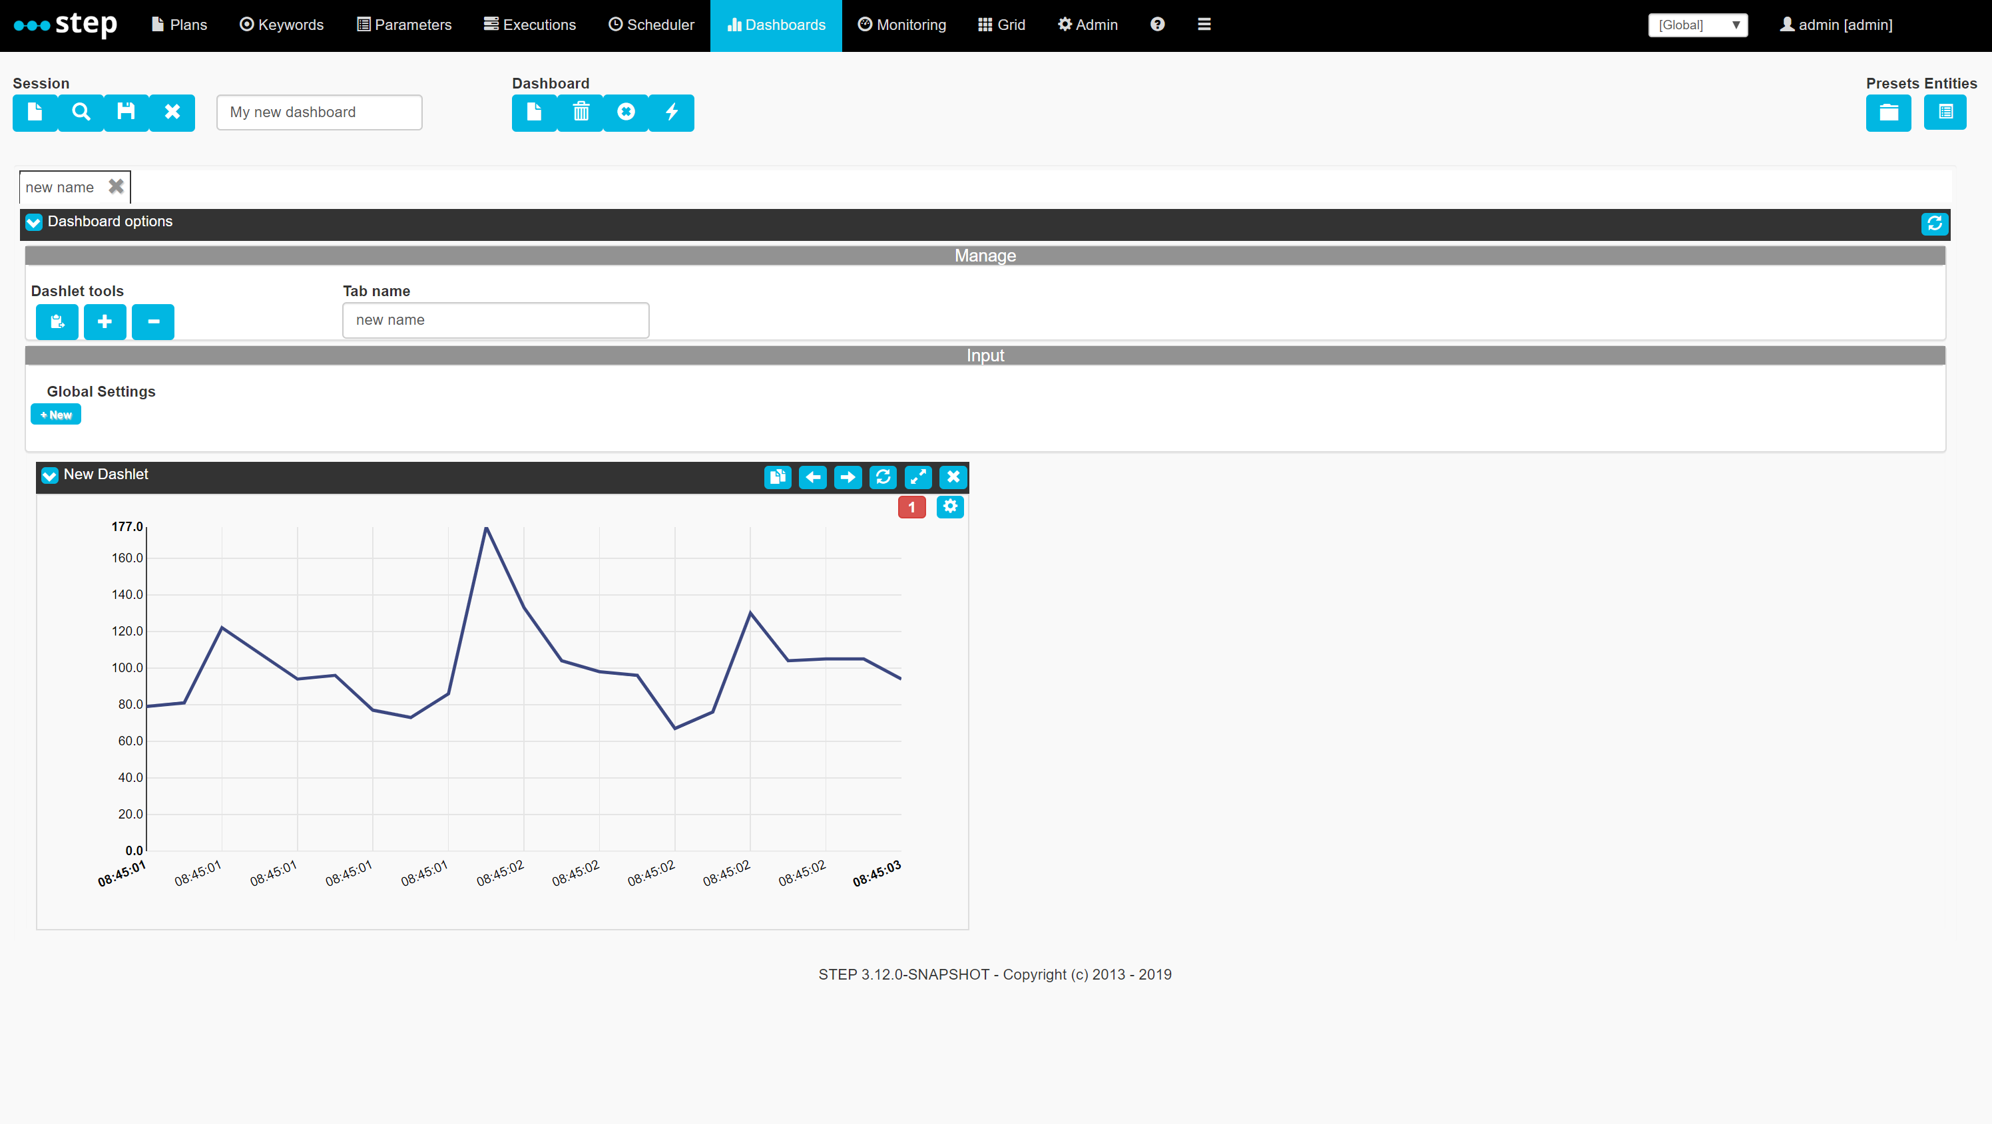Close the 'new name' tab
Screen dimensions: 1992x1124
pyautogui.click(x=116, y=186)
